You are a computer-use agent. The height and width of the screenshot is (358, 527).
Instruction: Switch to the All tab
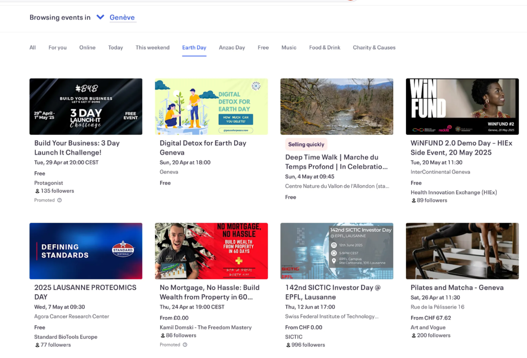[x=33, y=48]
